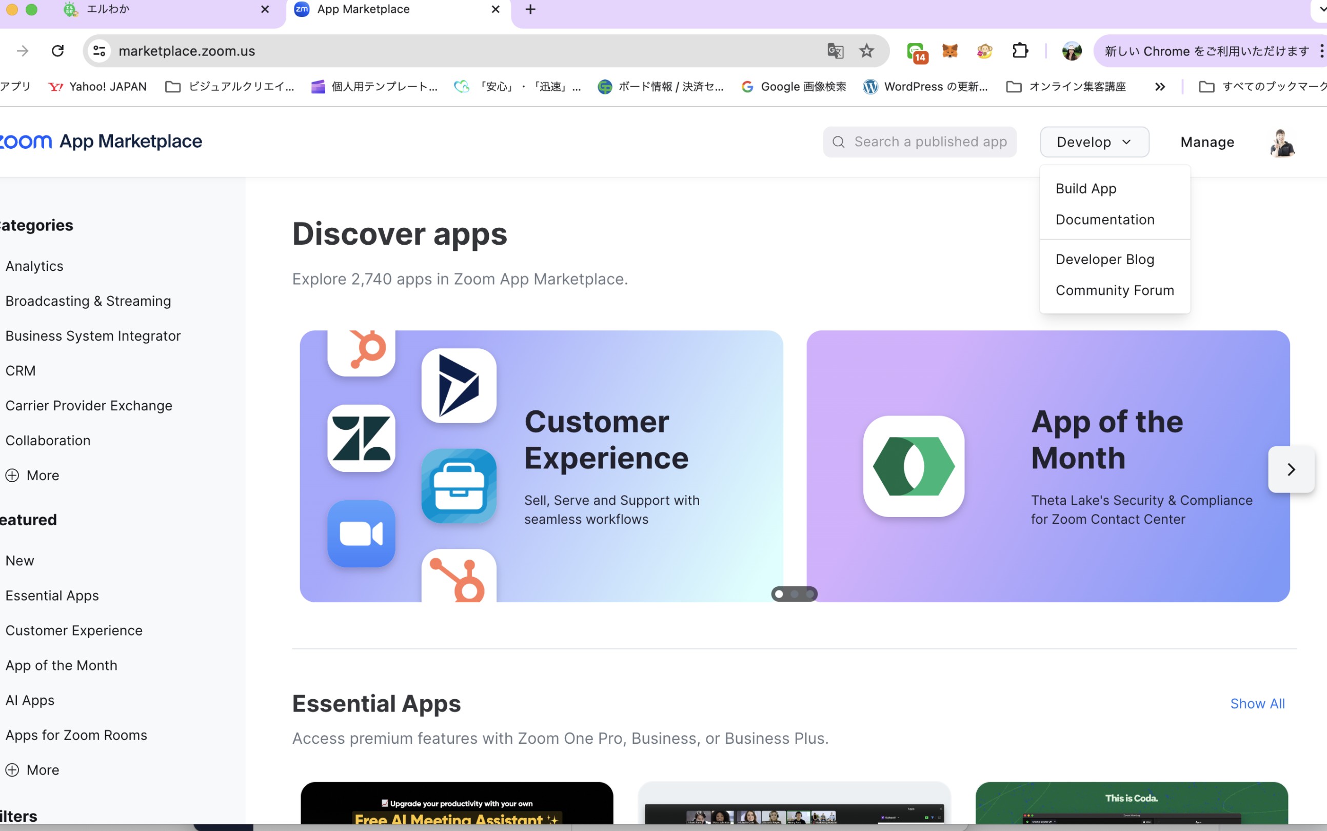This screenshot has width=1327, height=831.
Task: Expand More under Featured
Action: click(x=32, y=770)
